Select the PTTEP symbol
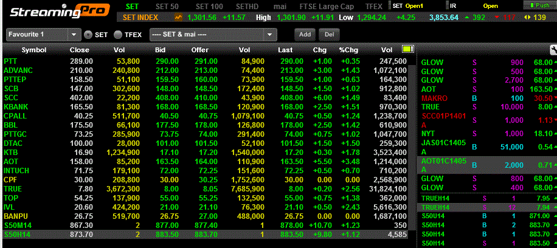557x248 pixels. [15, 80]
